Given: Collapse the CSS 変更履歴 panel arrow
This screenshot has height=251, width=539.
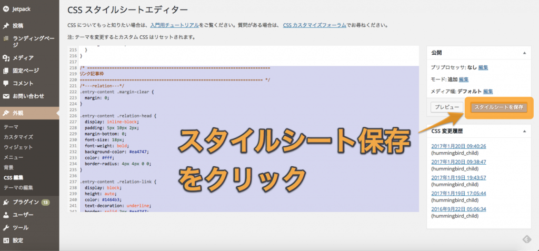Looking at the screenshot, I should (x=524, y=131).
